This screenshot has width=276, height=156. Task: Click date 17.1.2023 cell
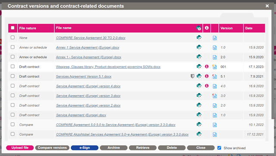pyautogui.click(x=256, y=67)
